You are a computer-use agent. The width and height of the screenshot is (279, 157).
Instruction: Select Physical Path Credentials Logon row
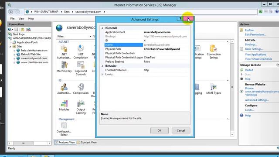147,58
